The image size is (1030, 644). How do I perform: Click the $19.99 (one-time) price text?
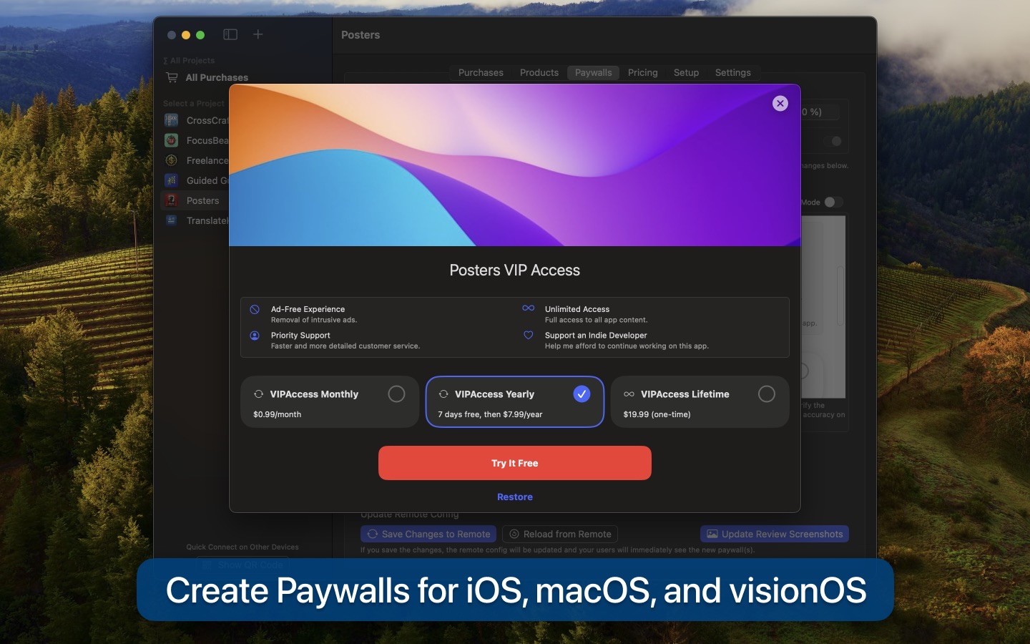point(657,414)
